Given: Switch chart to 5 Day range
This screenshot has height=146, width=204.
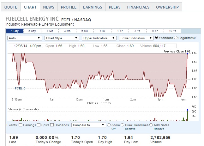Looking at the screenshot, I should click(32, 31).
